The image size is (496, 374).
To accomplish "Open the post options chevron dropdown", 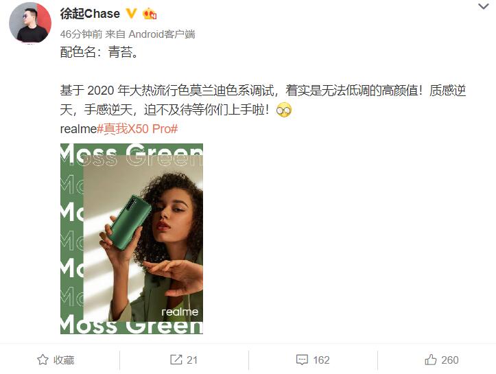I will pyautogui.click(x=483, y=6).
